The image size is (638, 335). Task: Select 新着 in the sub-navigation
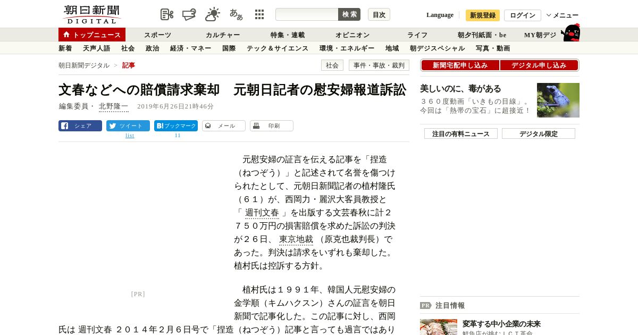point(65,48)
